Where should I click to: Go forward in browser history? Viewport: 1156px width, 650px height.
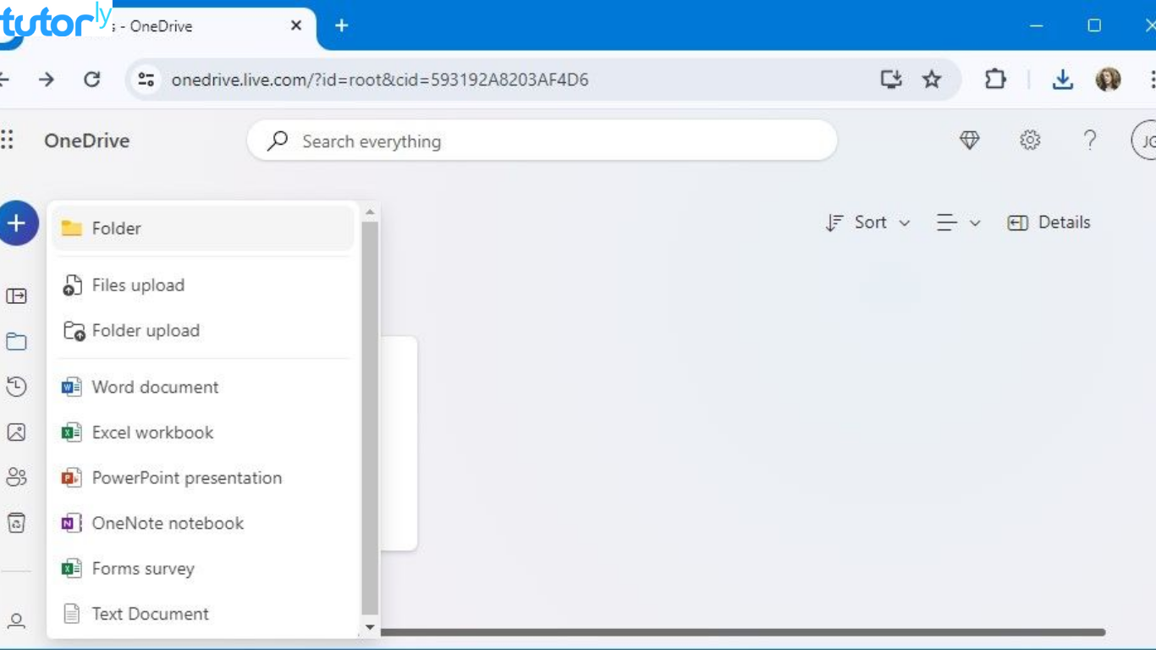click(47, 80)
